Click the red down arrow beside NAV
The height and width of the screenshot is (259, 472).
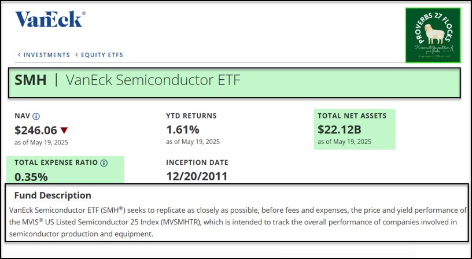tap(64, 130)
